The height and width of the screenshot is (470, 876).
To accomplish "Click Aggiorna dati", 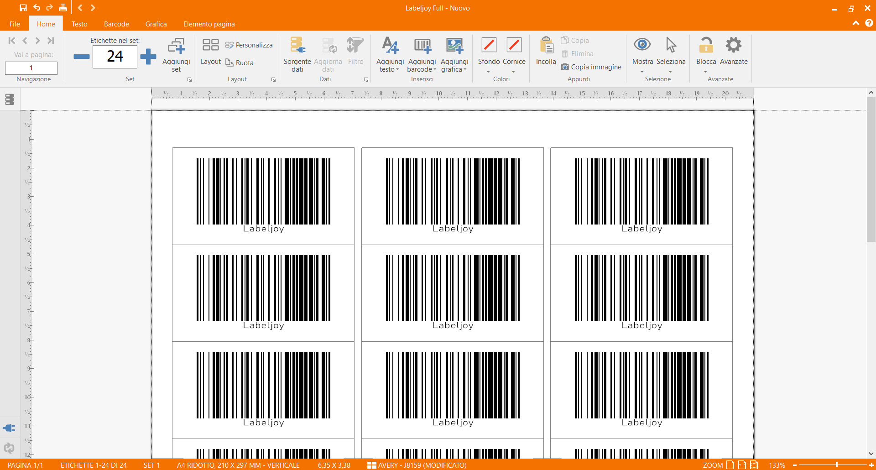I will coord(328,55).
